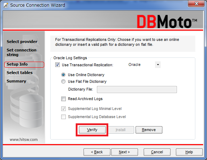Click Next to continue wizard
Image resolution: width=207 pixels, height=160 pixels.
[125, 152]
